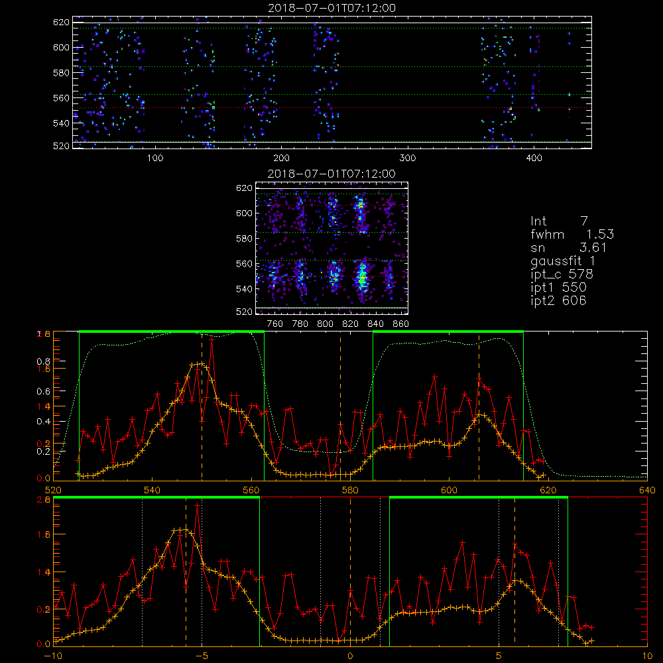Click dashed orange marker at zero in bottom plot
The width and height of the screenshot is (663, 663).
pos(350,571)
